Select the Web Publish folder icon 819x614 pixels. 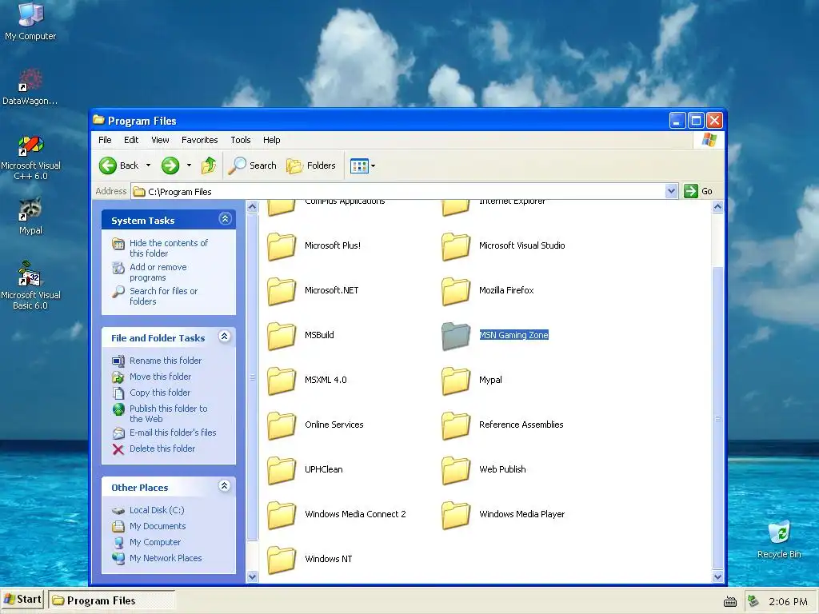[455, 470]
